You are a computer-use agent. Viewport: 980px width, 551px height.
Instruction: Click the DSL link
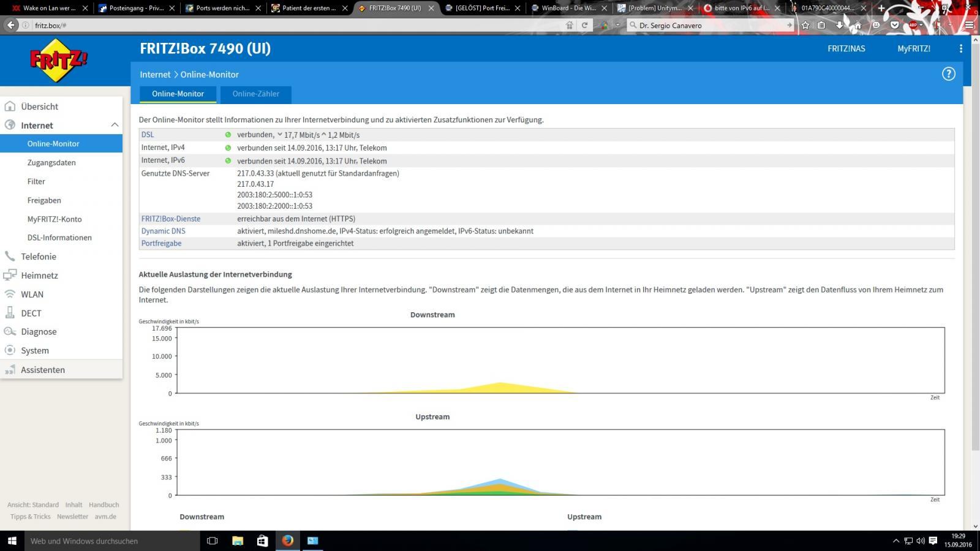[x=148, y=134]
